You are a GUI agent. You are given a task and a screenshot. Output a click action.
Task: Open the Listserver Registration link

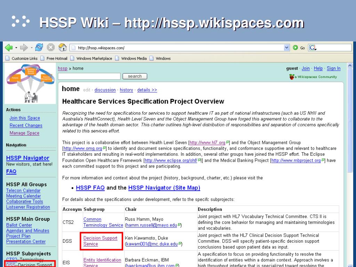(x=28, y=207)
